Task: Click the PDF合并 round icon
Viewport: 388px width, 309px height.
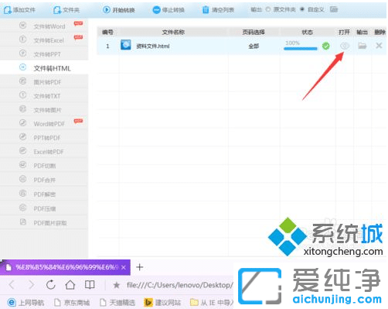Action: (x=23, y=179)
